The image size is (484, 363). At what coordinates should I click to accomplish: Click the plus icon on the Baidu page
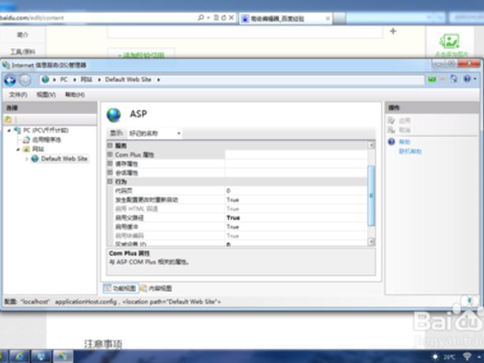(x=393, y=31)
